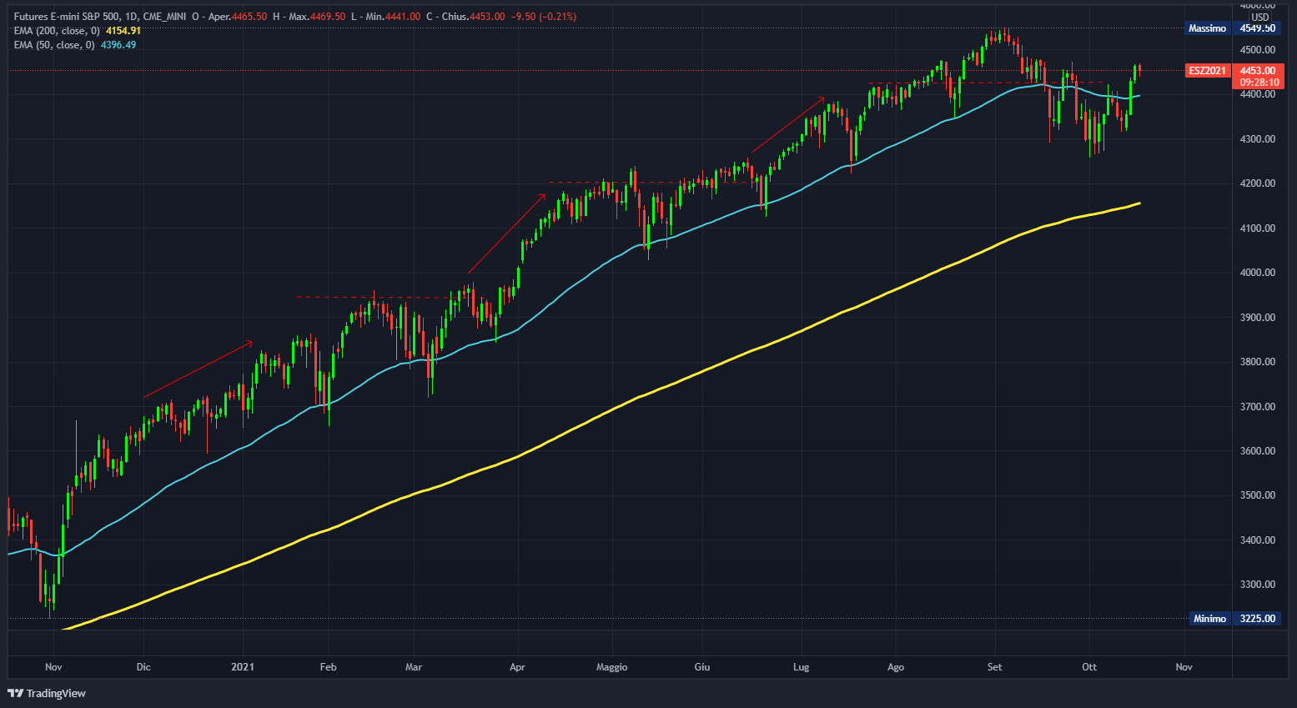Click the Maggio label on the time axis

pyautogui.click(x=612, y=667)
